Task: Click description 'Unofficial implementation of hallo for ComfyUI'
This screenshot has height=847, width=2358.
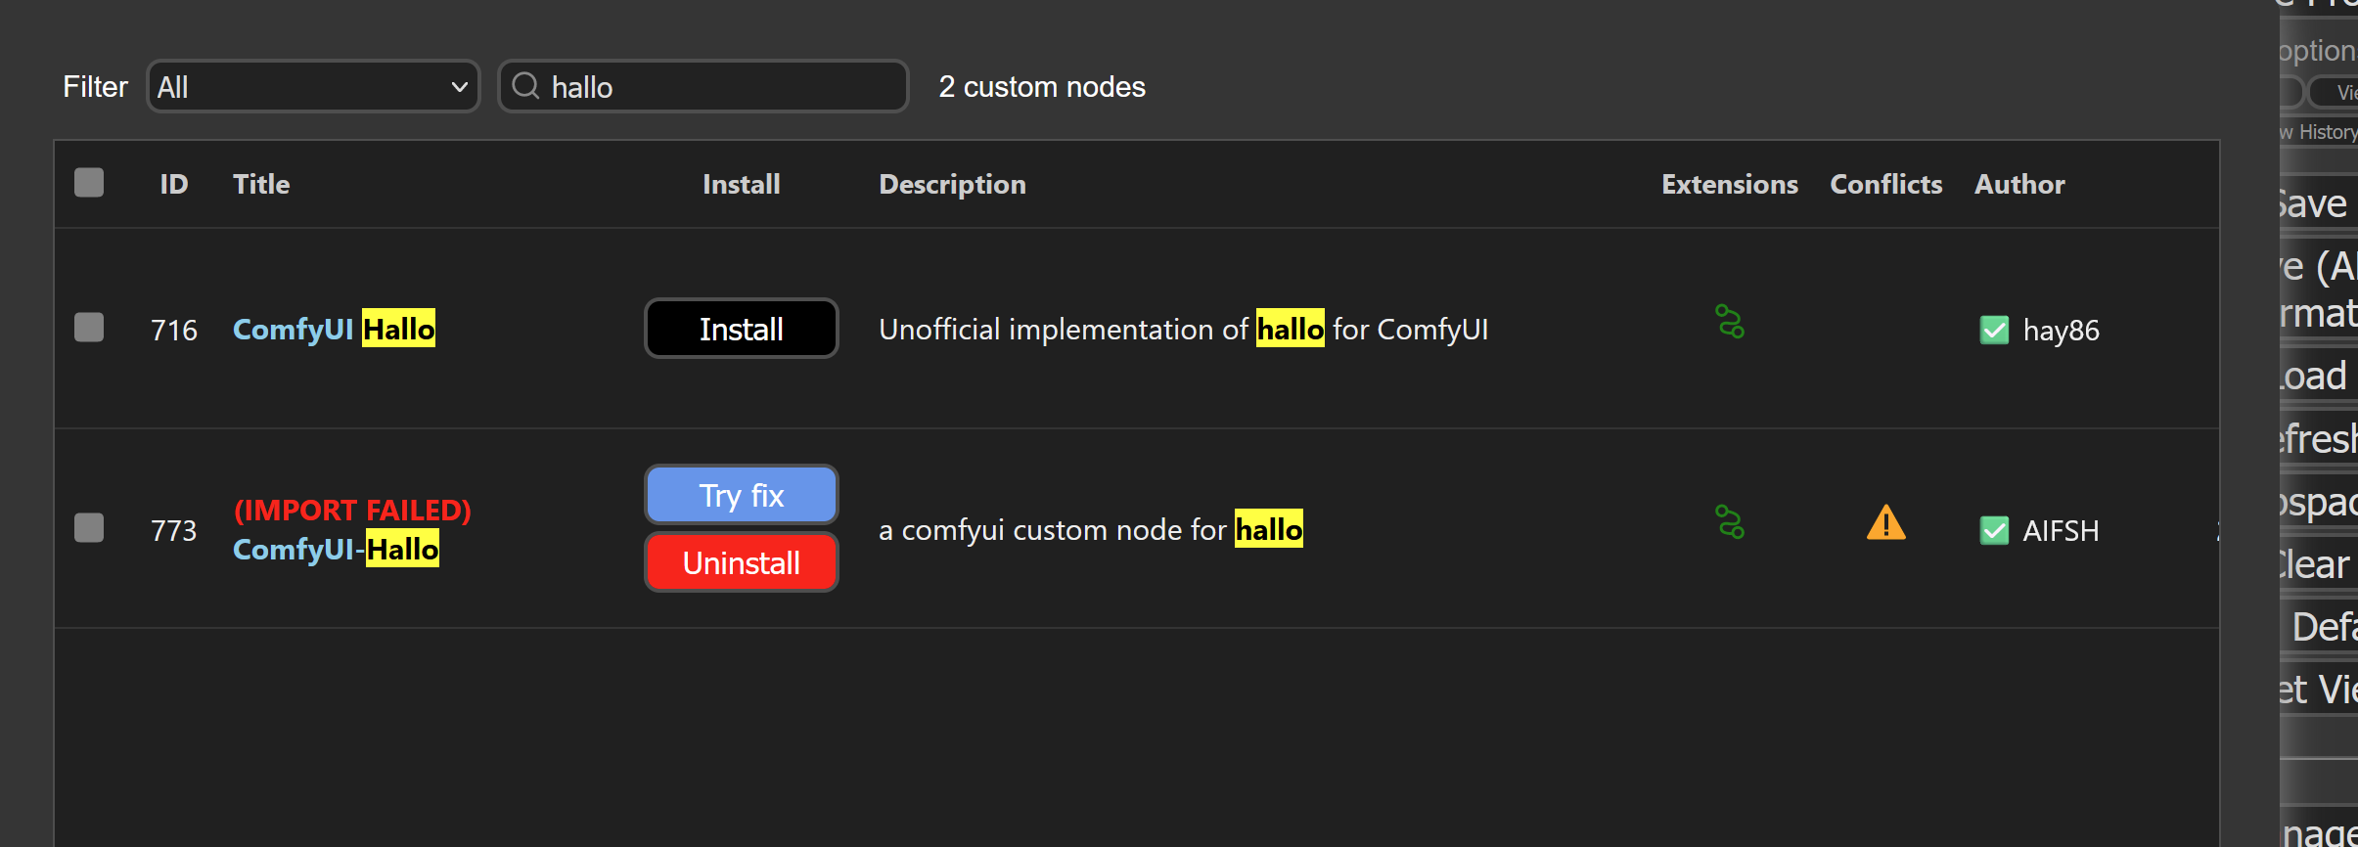Action: 1183,329
